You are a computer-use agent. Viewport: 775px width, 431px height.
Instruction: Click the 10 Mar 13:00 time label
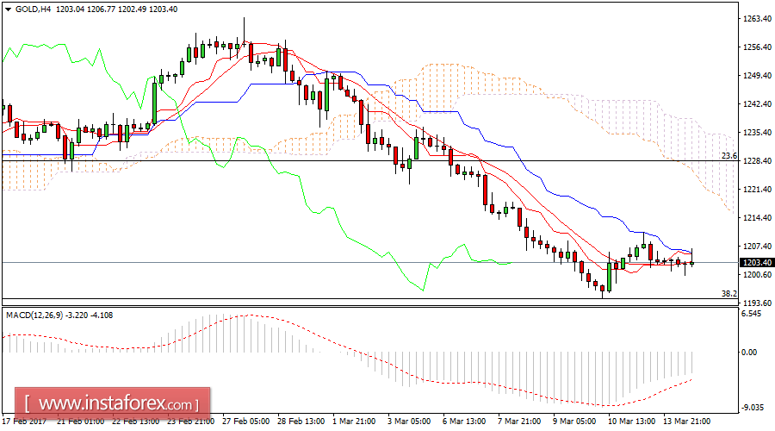click(x=632, y=422)
